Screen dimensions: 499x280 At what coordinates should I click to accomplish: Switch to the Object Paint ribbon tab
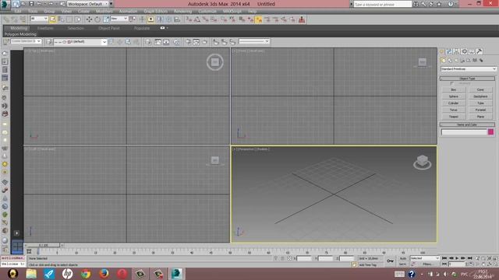109,28
